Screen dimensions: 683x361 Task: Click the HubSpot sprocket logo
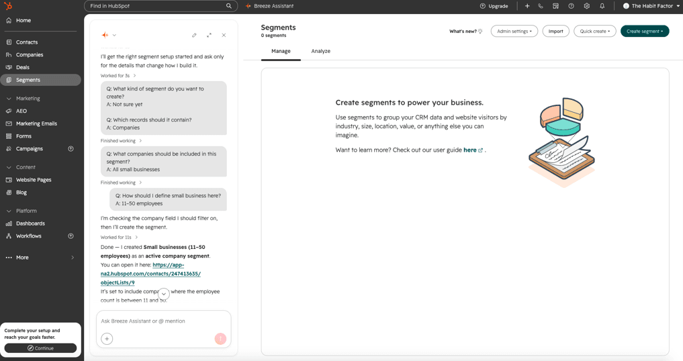tap(8, 5)
